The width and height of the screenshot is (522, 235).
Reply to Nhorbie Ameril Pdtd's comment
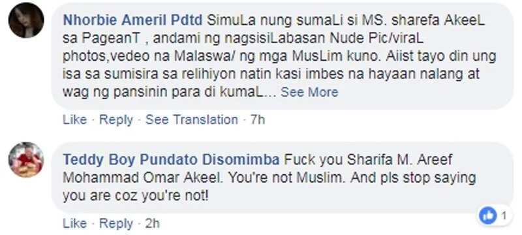(x=116, y=119)
